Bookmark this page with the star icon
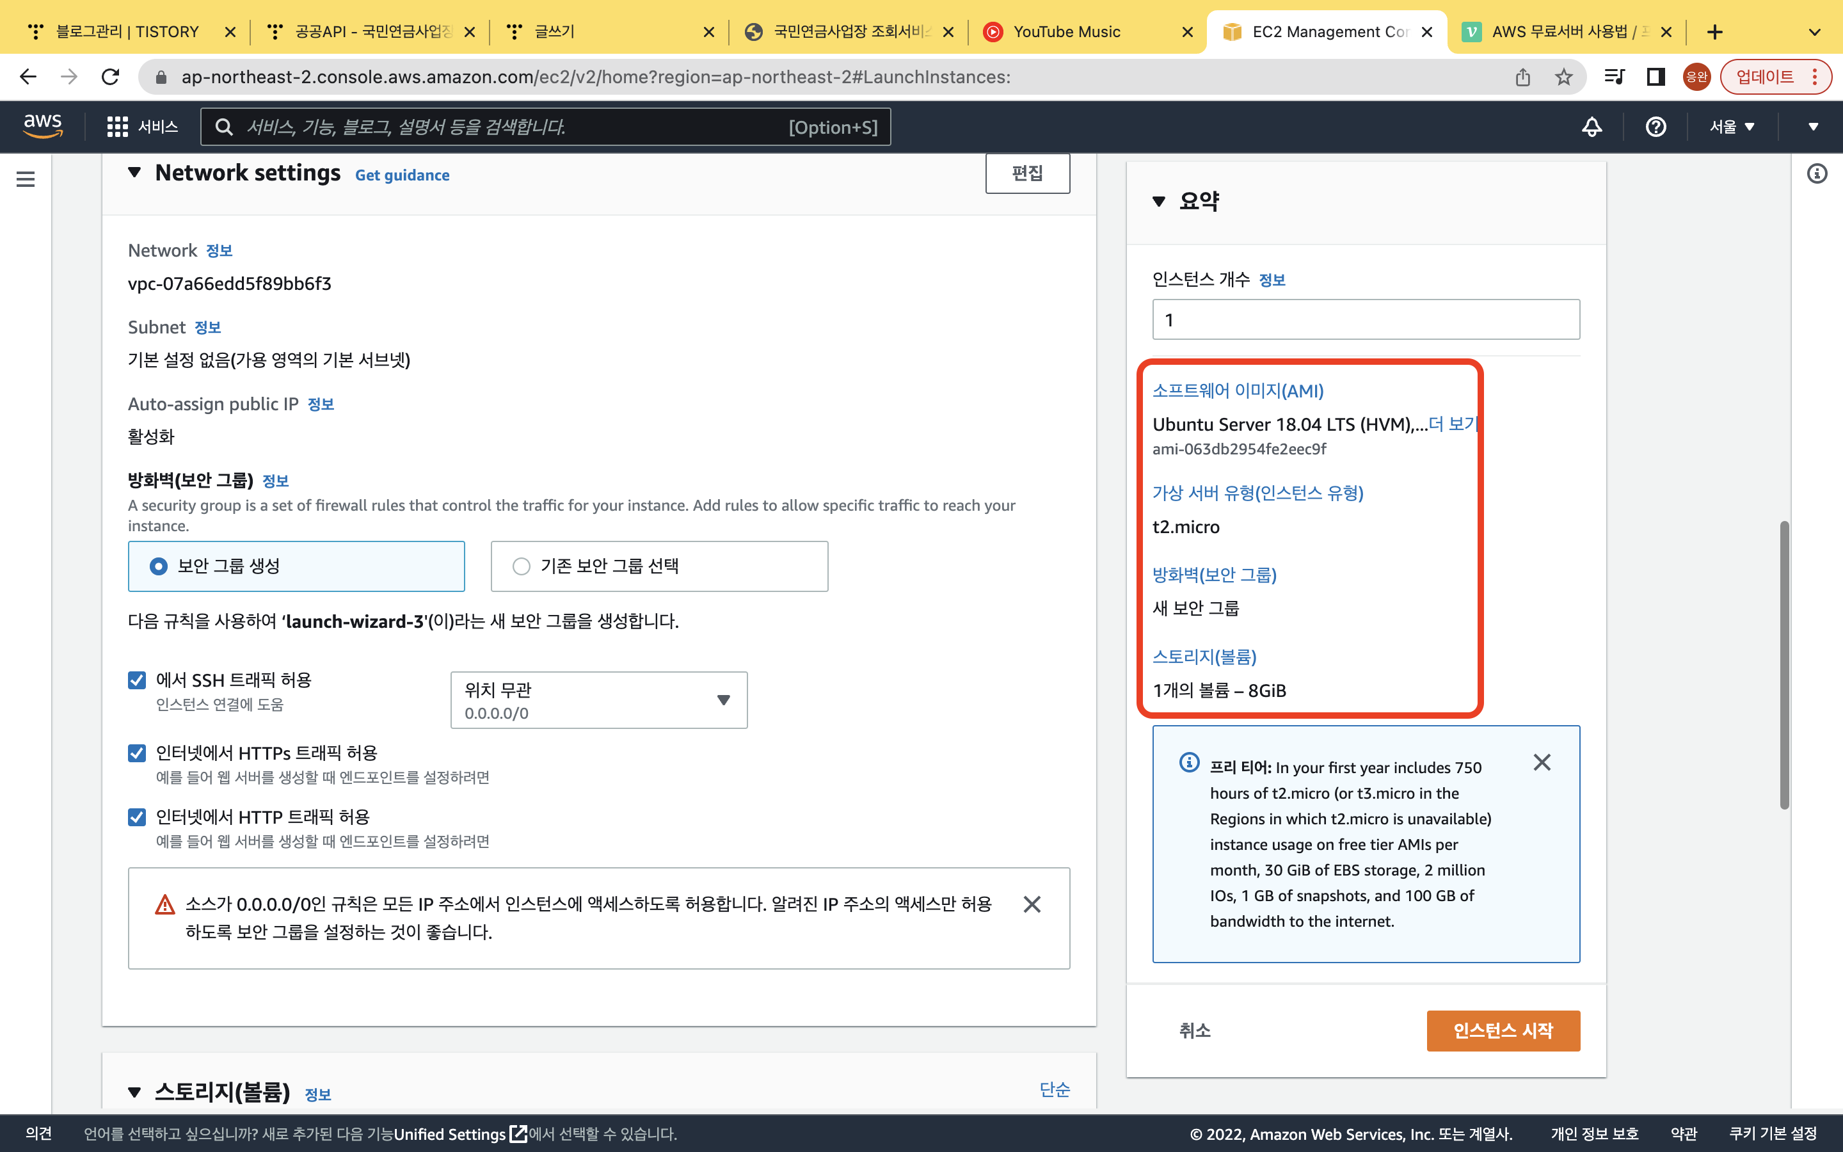 pos(1563,77)
